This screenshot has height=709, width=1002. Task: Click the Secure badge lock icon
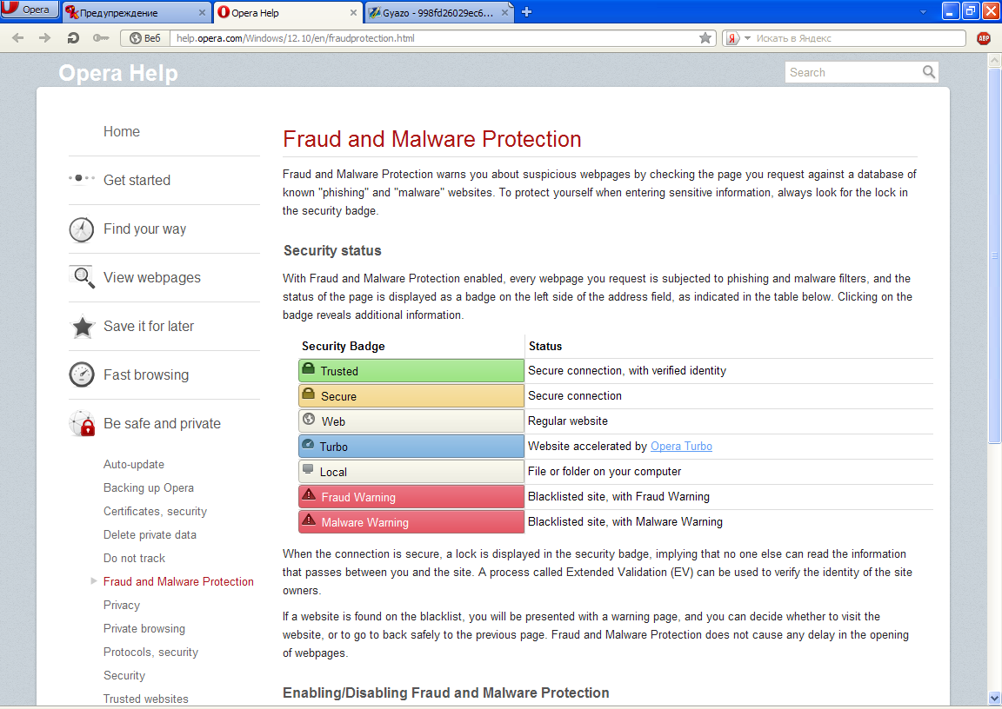(308, 394)
